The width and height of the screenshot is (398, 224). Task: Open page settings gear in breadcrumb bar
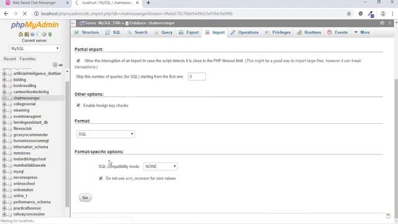click(382, 23)
